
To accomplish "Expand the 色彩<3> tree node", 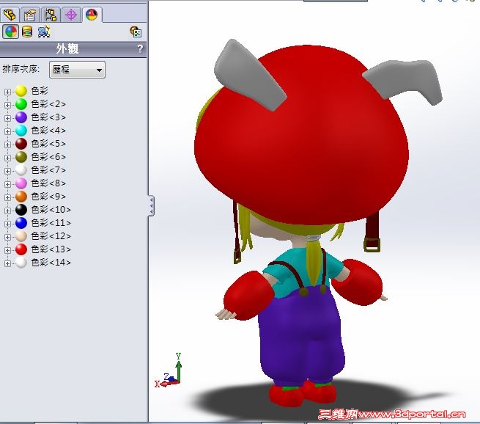I will [x=7, y=118].
